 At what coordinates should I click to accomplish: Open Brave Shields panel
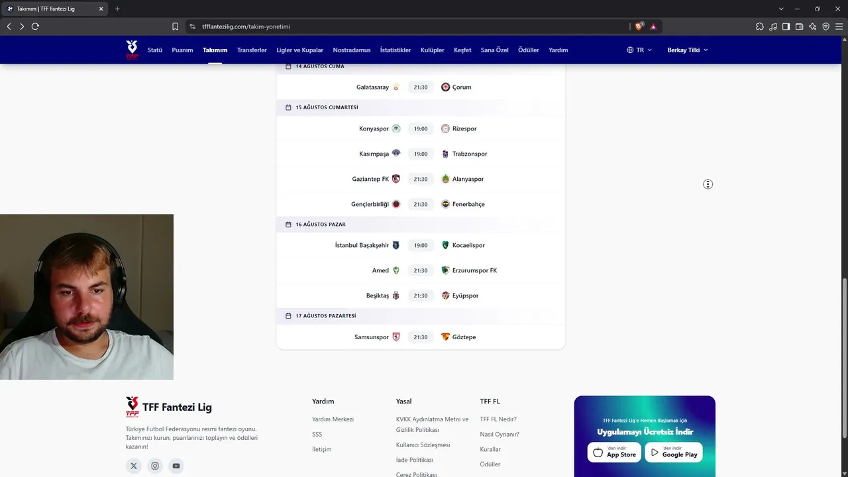click(x=639, y=26)
